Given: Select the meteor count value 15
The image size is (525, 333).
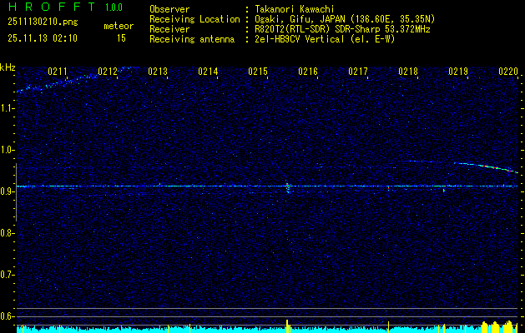Looking at the screenshot, I should pos(121,38).
